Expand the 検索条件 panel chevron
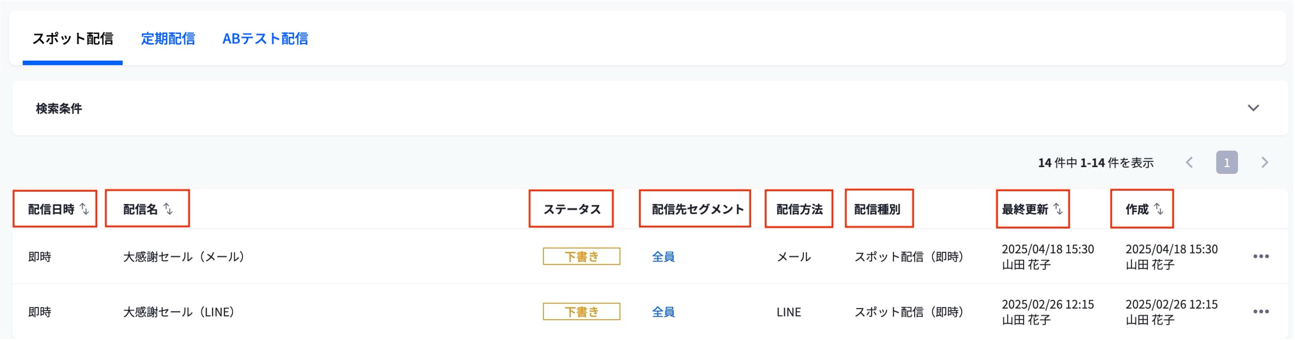The image size is (1295, 340). (1253, 108)
